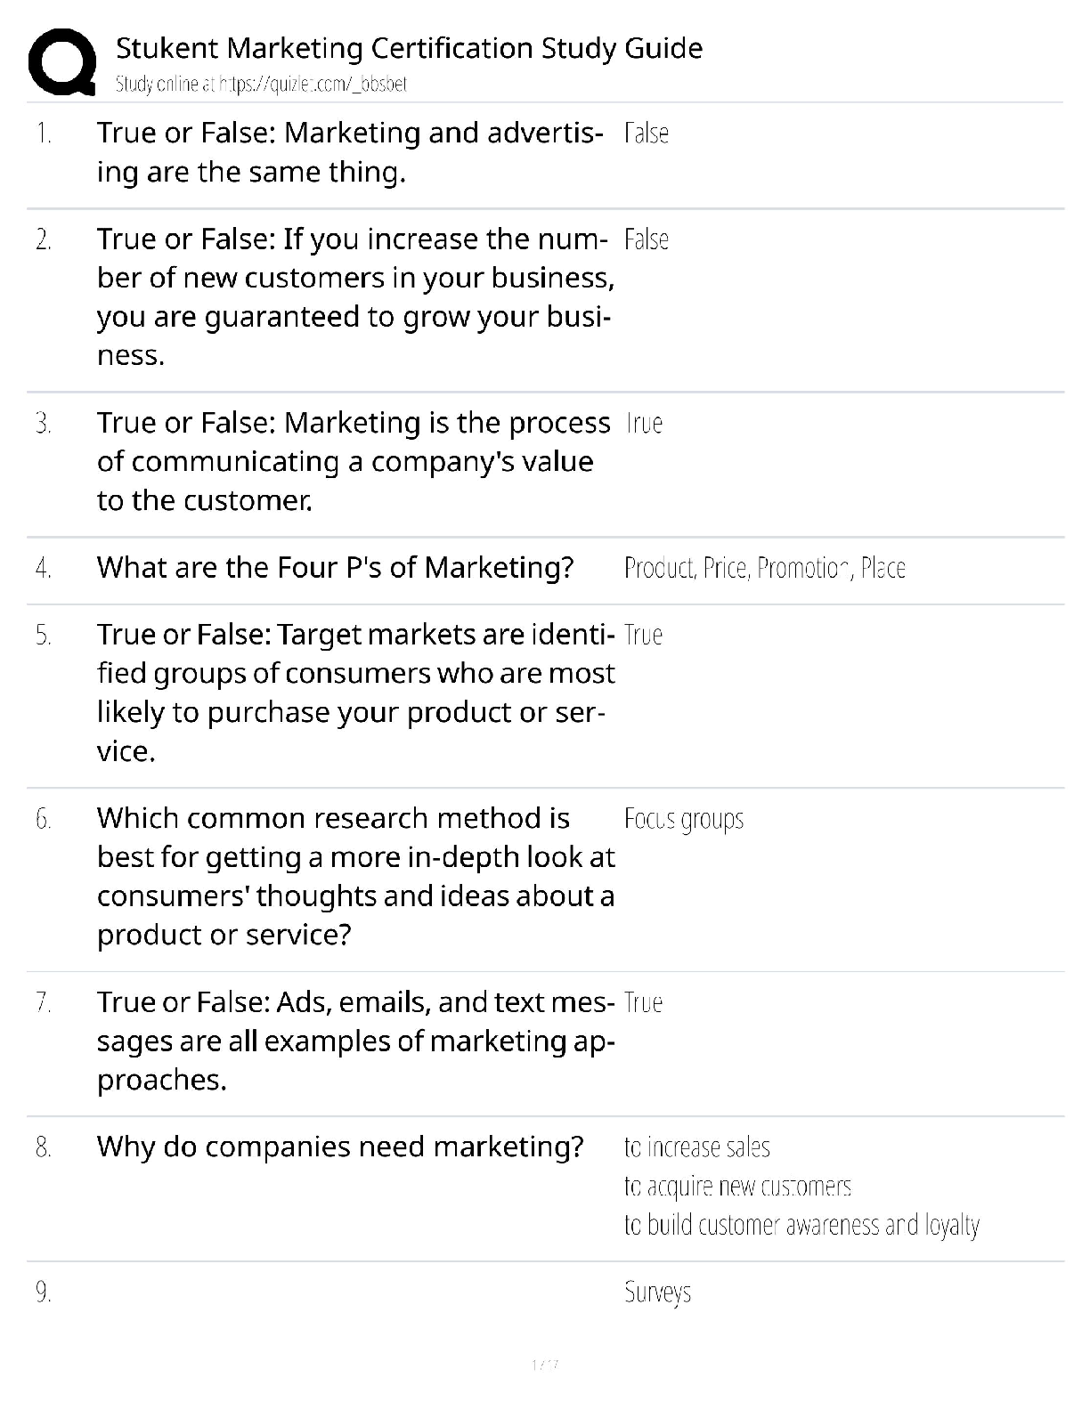Viewport: 1090px width, 1410px height.
Task: Click the Quizlet Q logo icon
Action: click(x=62, y=62)
